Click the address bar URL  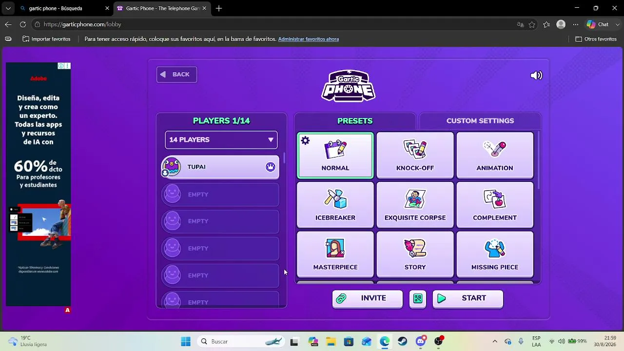82,24
